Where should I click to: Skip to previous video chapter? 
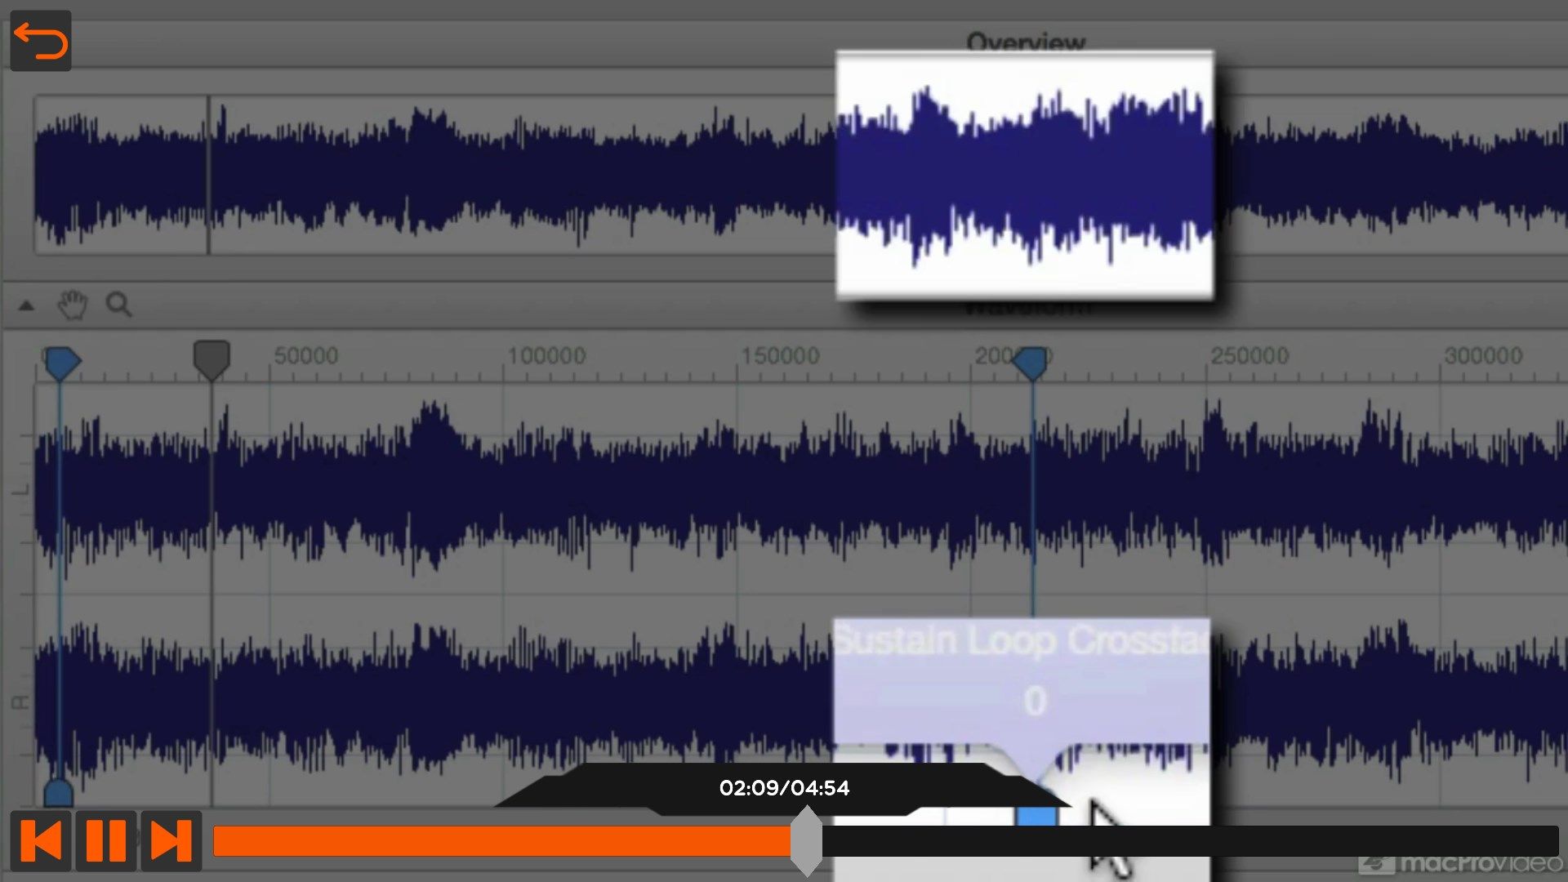41,841
